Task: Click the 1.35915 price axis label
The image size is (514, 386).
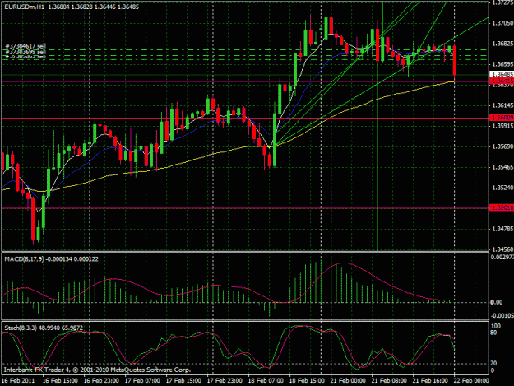Action: [x=502, y=126]
